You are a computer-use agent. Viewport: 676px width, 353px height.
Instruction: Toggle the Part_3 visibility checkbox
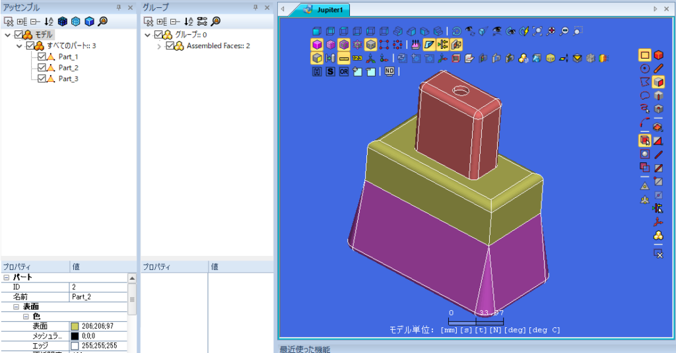[x=42, y=79]
